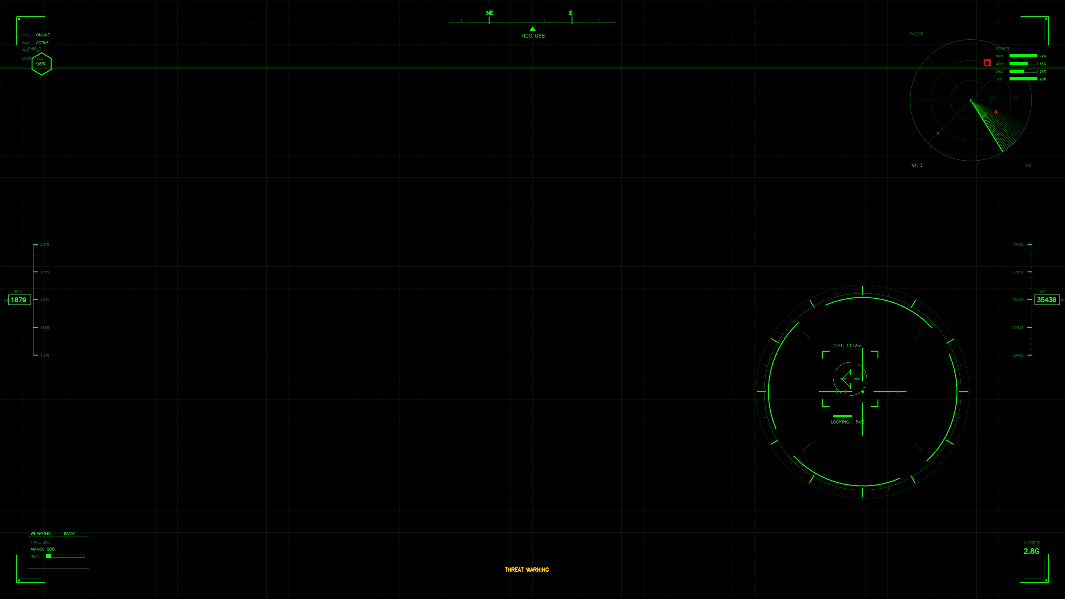Open the TYPE: MSL weapon selector
This screenshot has width=1065, height=599.
pyautogui.click(x=40, y=542)
